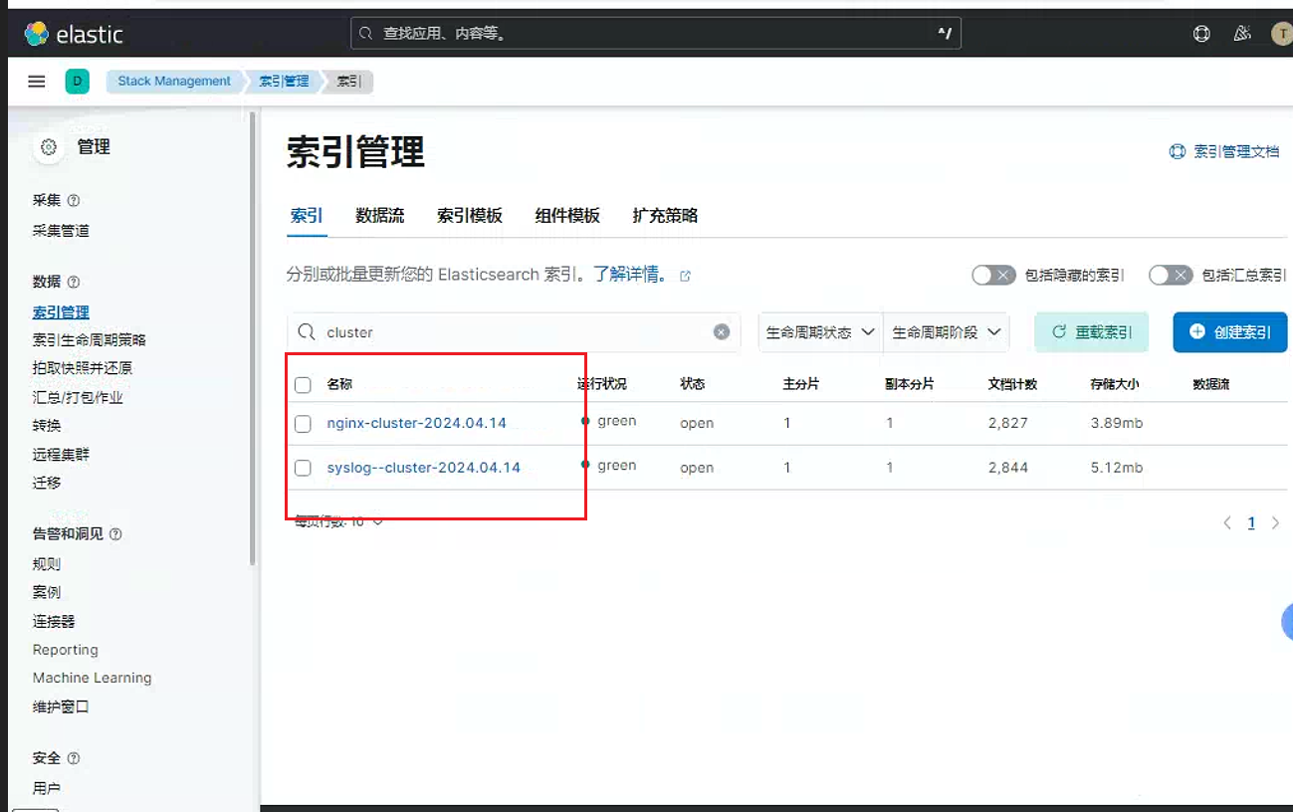Check the syslog--cluster-2024.04.14 row checkbox

(303, 468)
